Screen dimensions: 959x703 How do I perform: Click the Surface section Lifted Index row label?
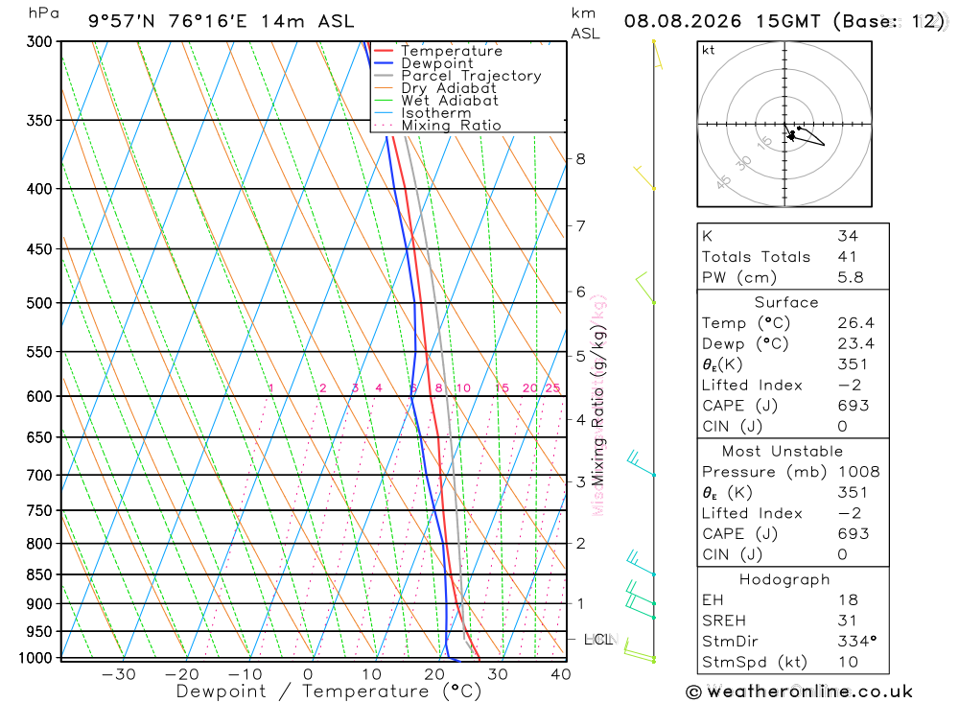(x=752, y=386)
